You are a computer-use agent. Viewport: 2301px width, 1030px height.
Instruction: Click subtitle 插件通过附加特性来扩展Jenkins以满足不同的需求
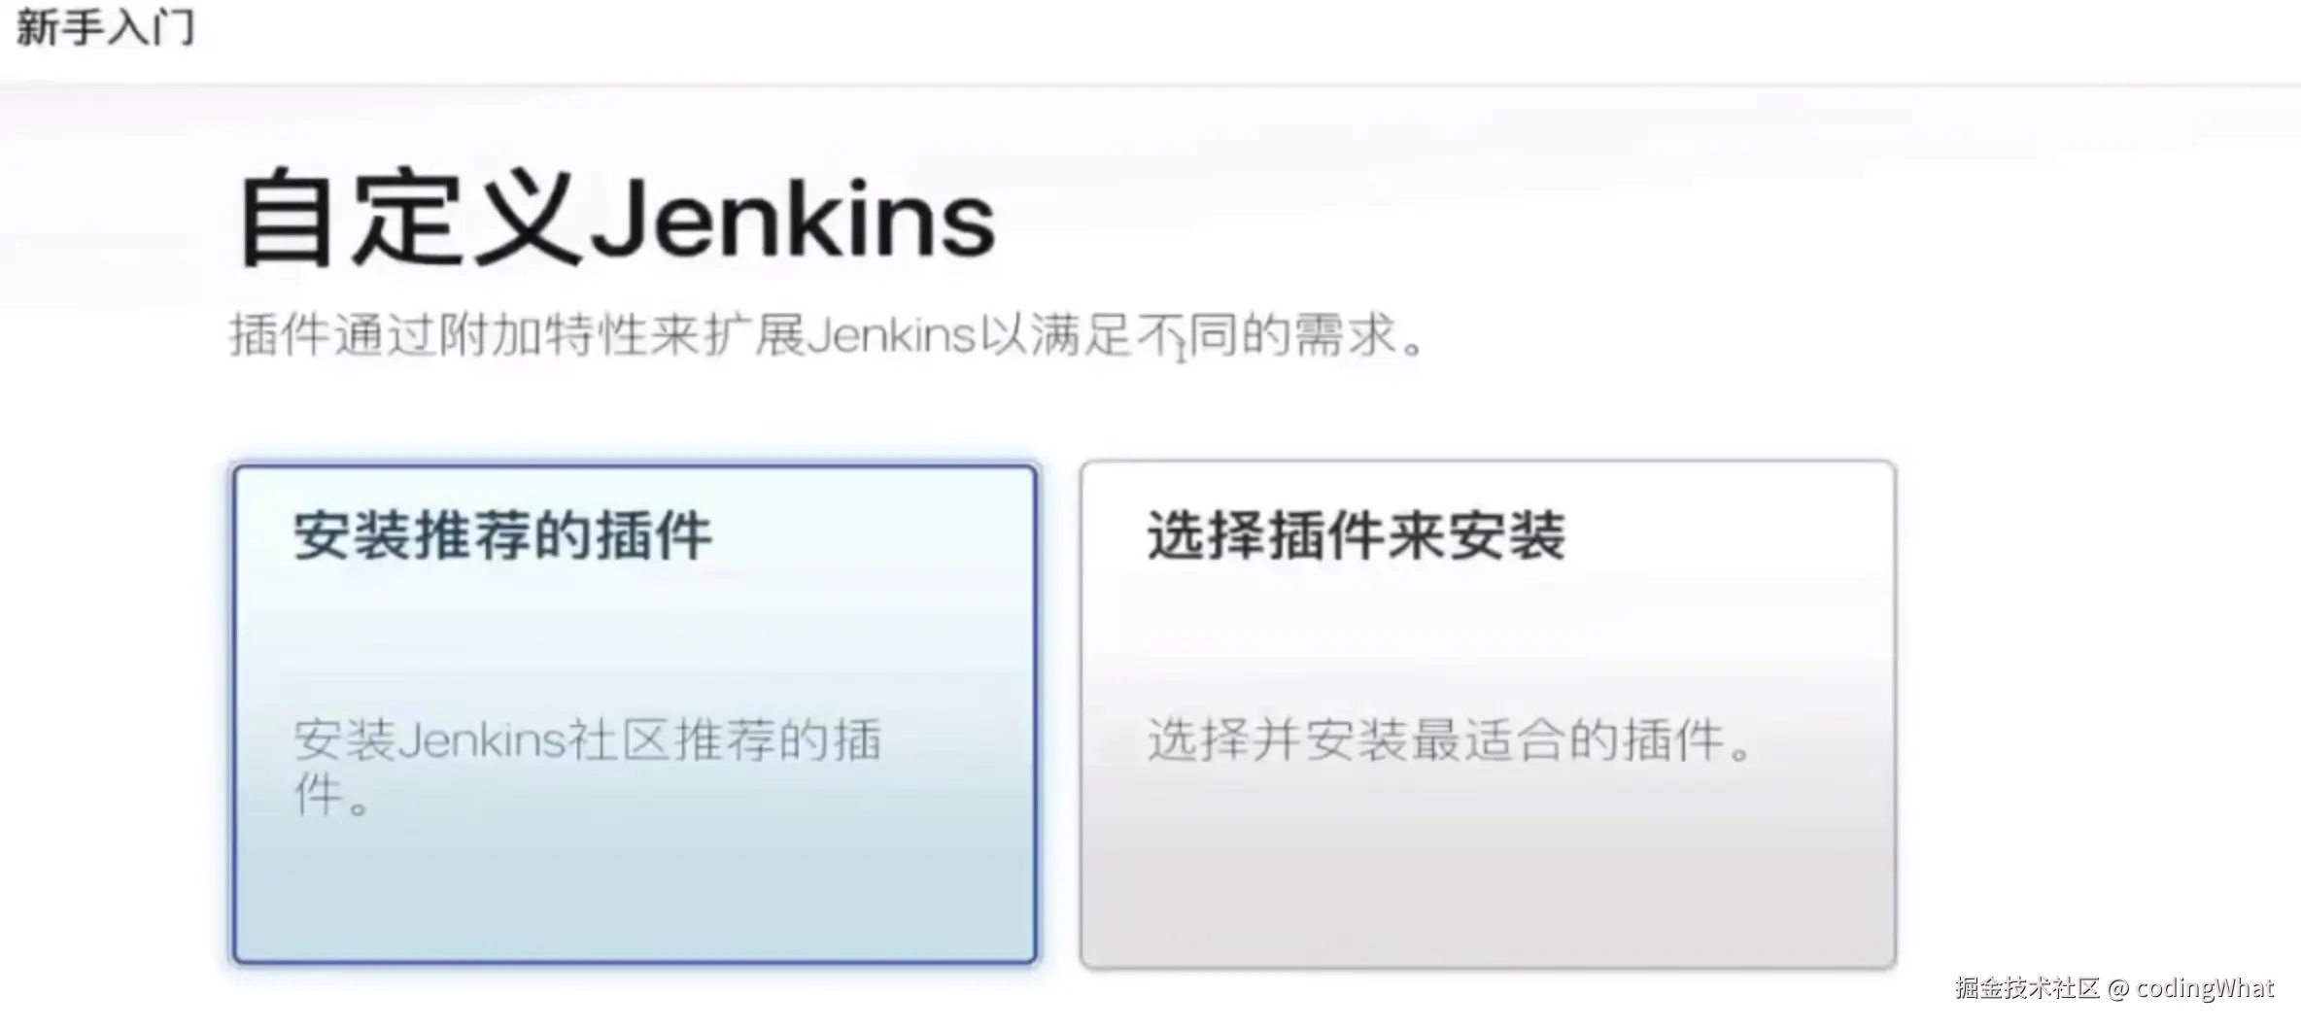[826, 335]
